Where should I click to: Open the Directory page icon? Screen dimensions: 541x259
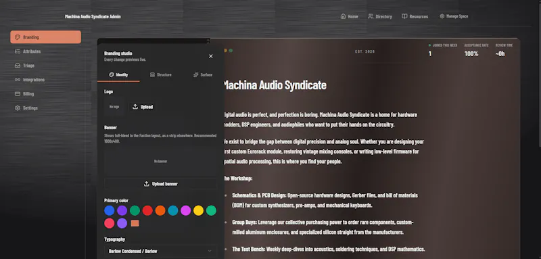(x=371, y=16)
